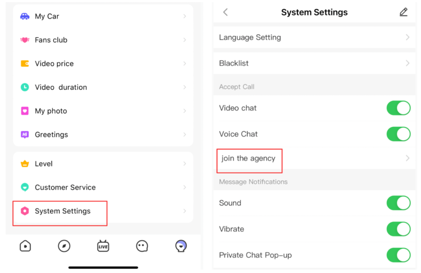Tap the edit pencil icon

click(x=403, y=12)
